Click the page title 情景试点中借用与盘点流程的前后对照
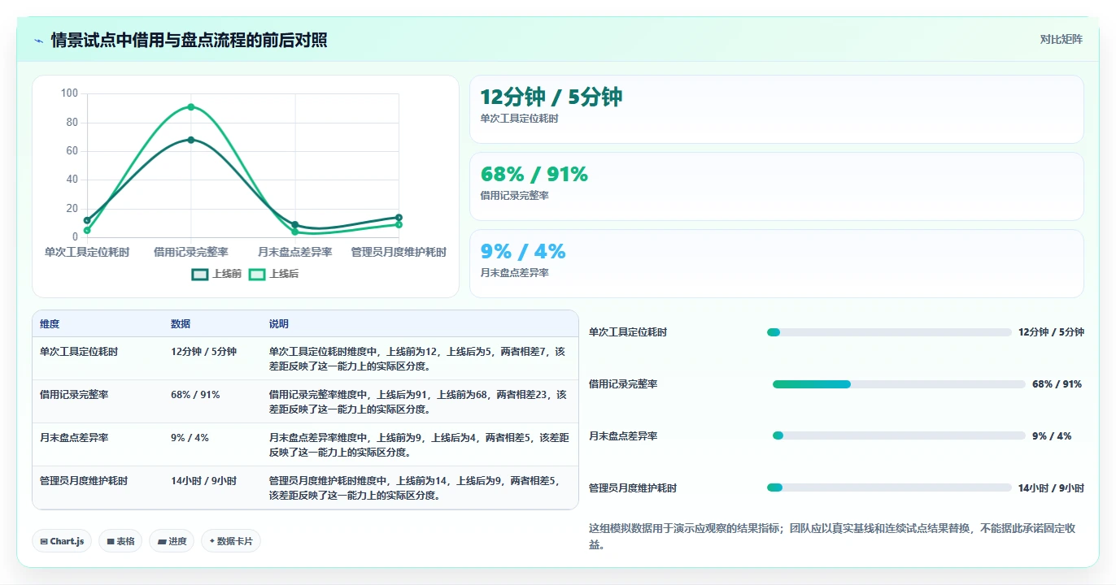Image resolution: width=1116 pixels, height=585 pixels. coord(189,40)
